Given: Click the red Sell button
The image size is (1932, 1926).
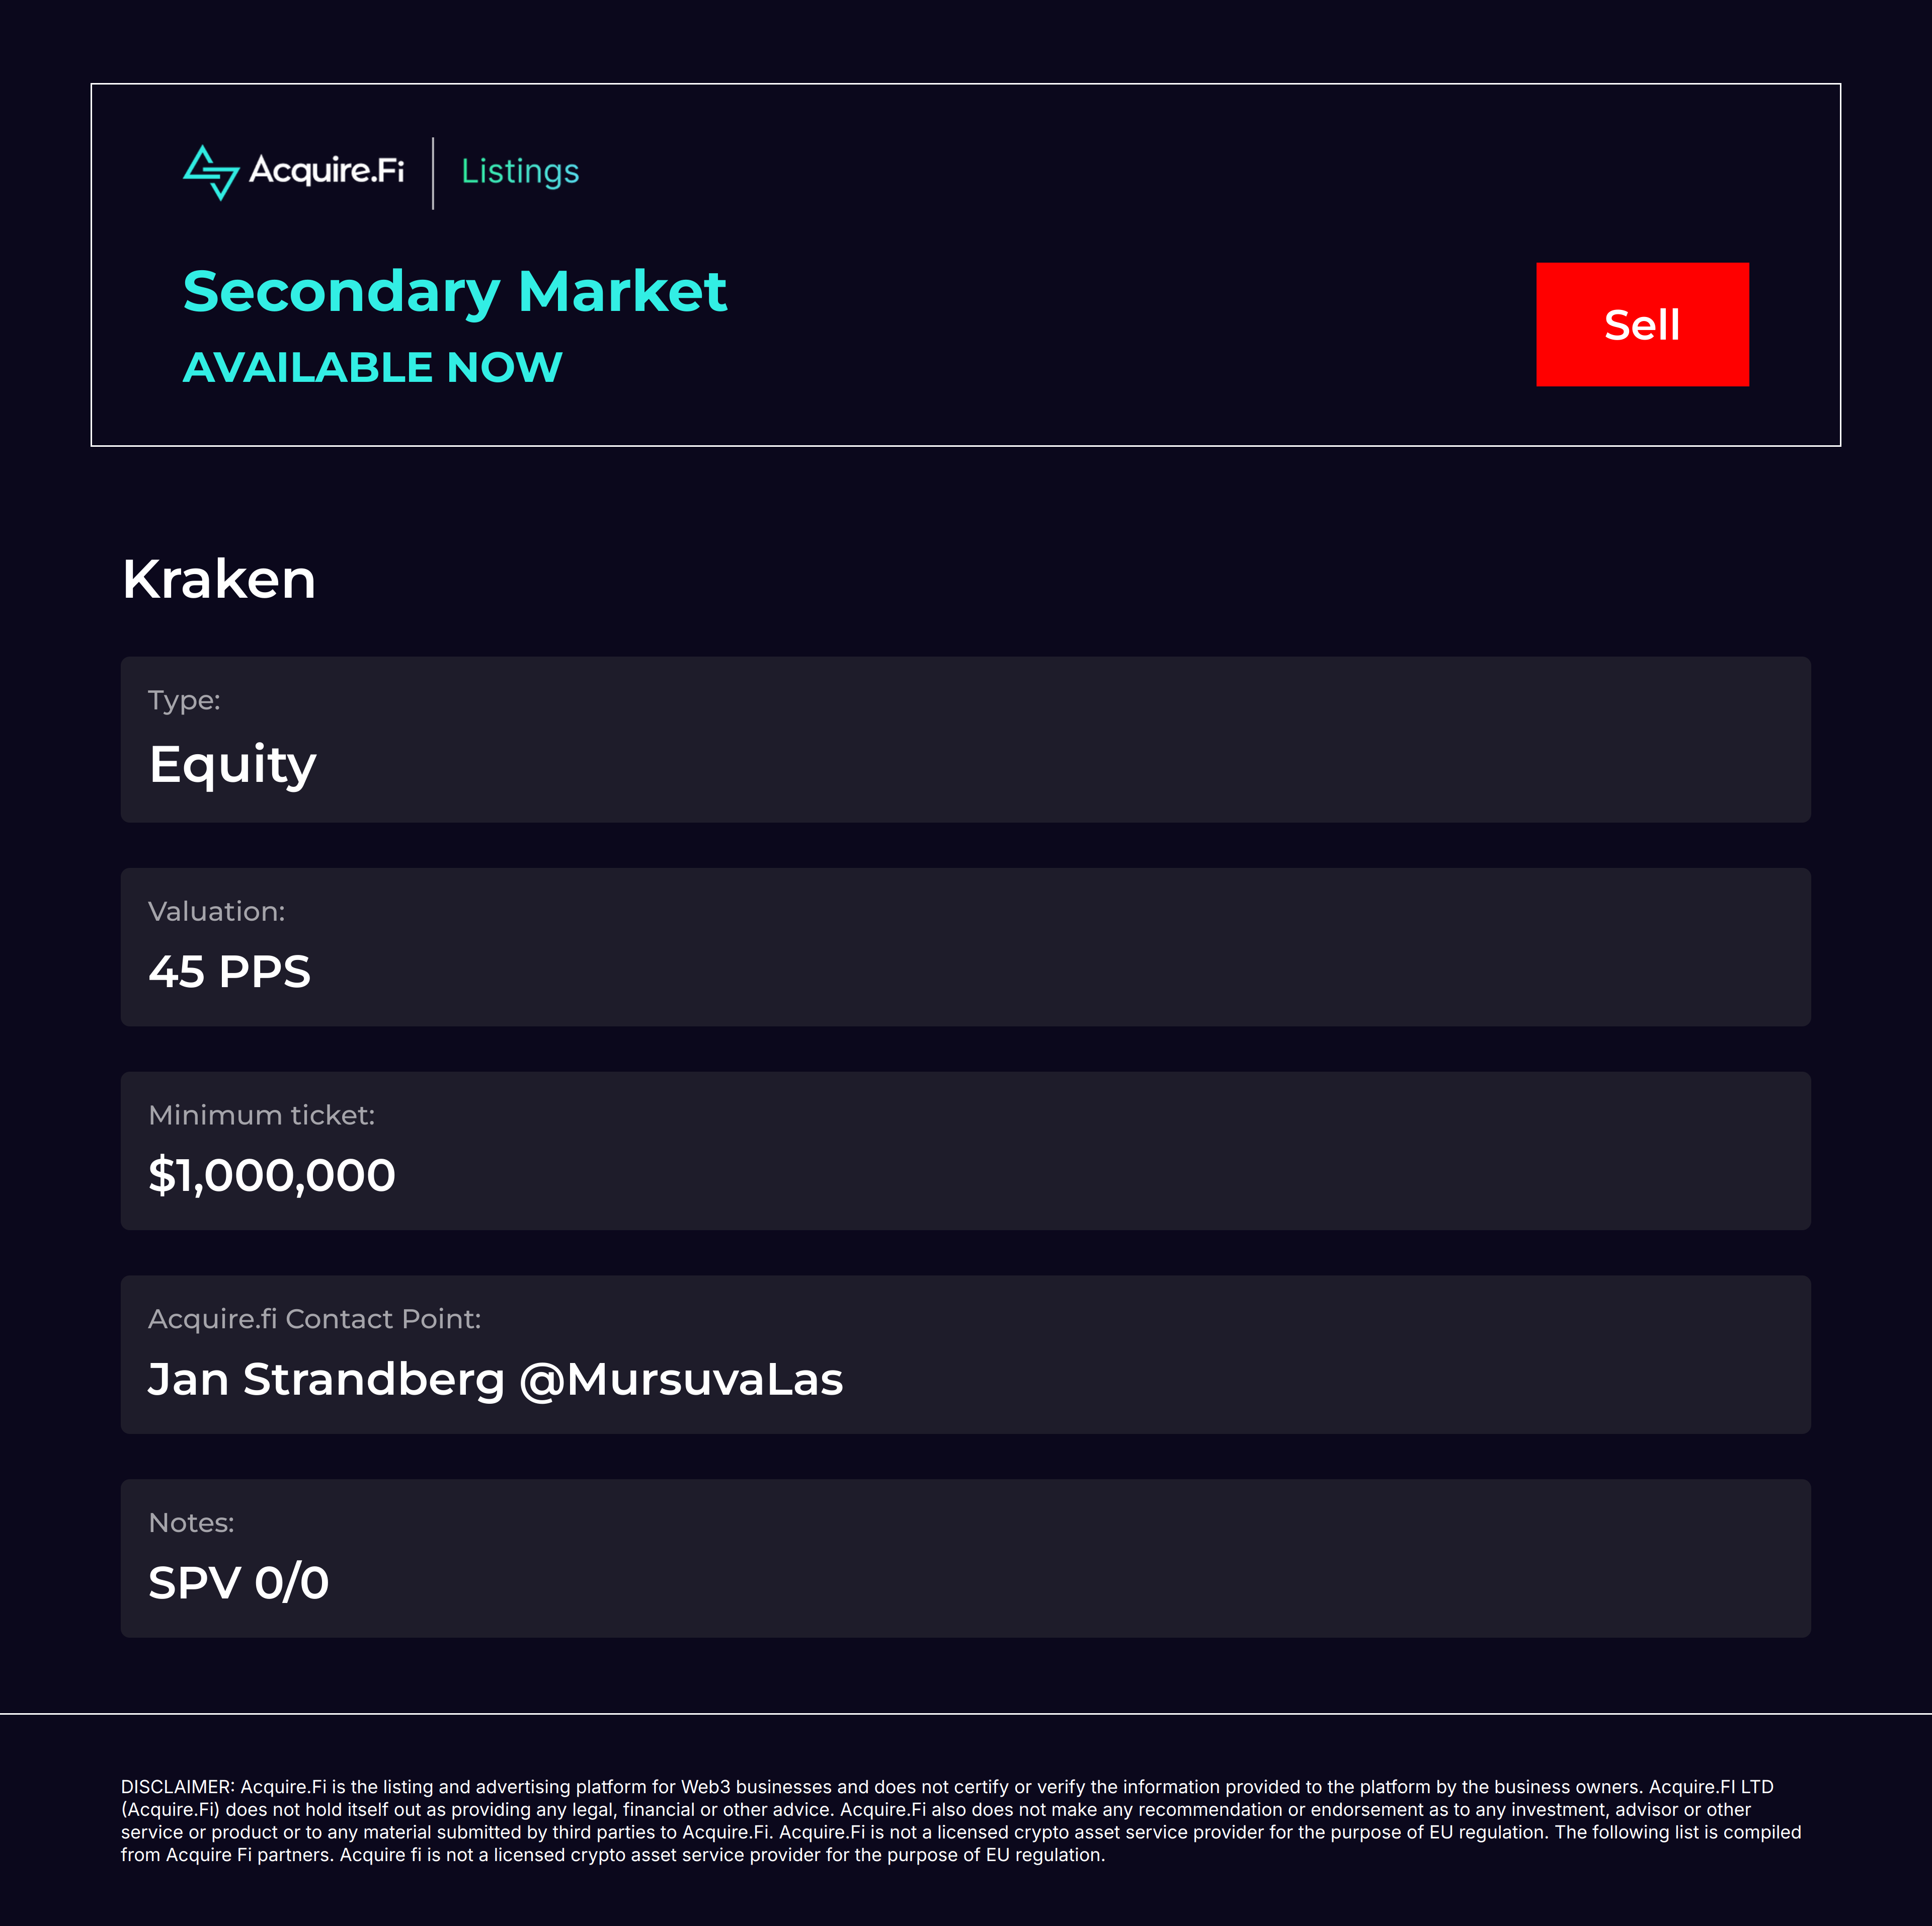Looking at the screenshot, I should [1642, 324].
